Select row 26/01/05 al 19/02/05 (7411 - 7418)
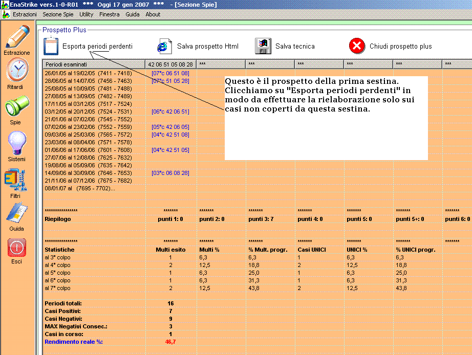Viewport: 472px width, 355px height. pos(88,73)
